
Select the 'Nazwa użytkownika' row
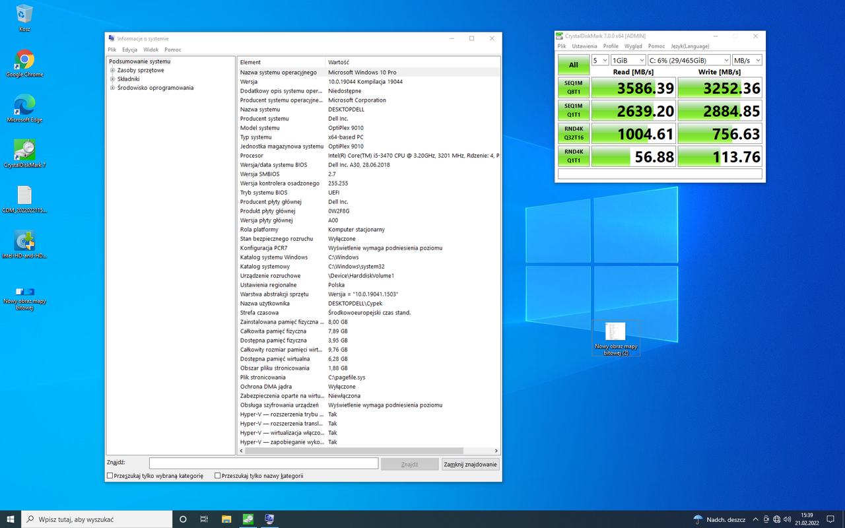[x=368, y=304]
